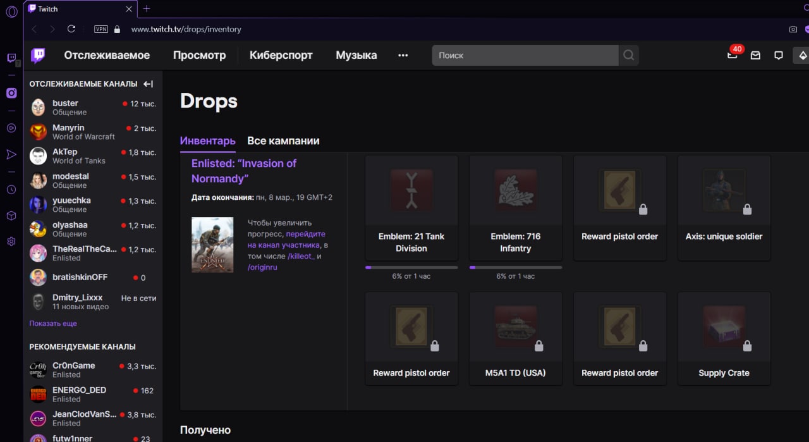Click progress bar under Emblem: 716 Infantry
Screen dimensions: 809x442
tap(516, 267)
